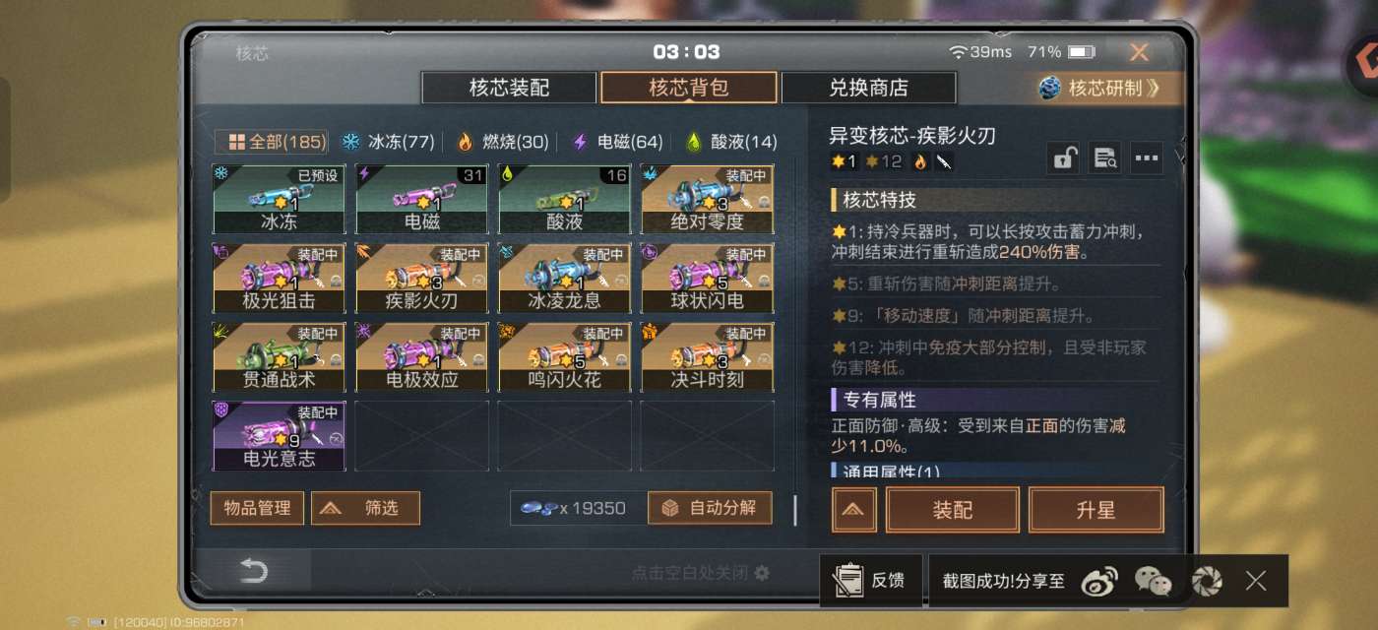This screenshot has height=630, width=1378.
Task: Click the back arrow icon at bottom left
Action: 254,571
